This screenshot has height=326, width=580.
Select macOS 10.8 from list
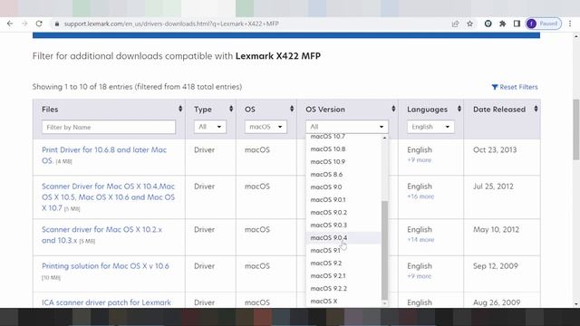(343, 149)
